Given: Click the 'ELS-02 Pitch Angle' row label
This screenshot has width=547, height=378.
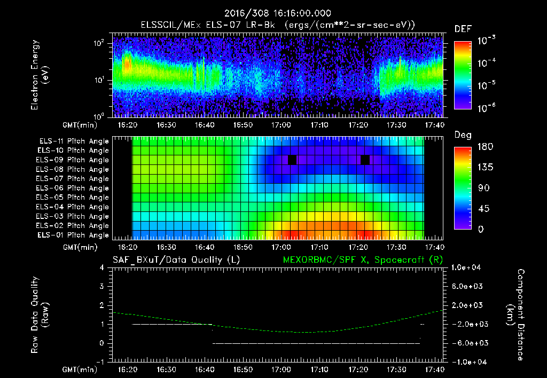Looking at the screenshot, I should click(72, 226).
